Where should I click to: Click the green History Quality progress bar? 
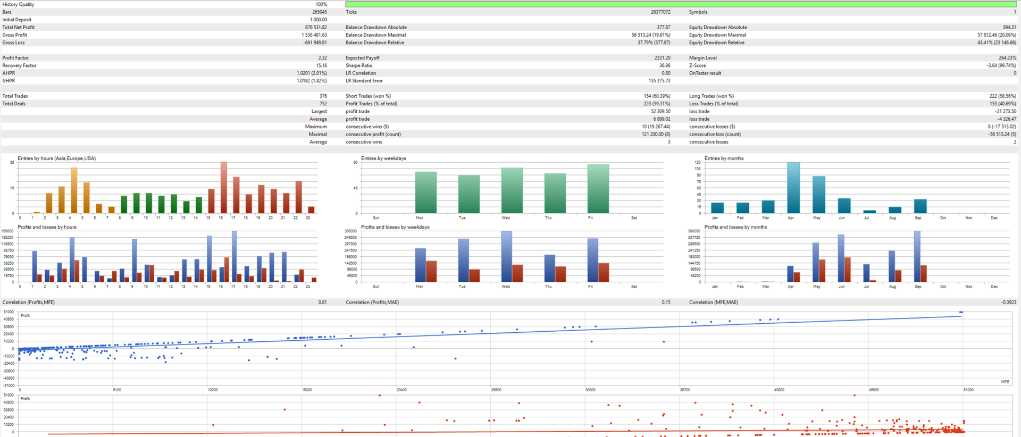(x=681, y=4)
